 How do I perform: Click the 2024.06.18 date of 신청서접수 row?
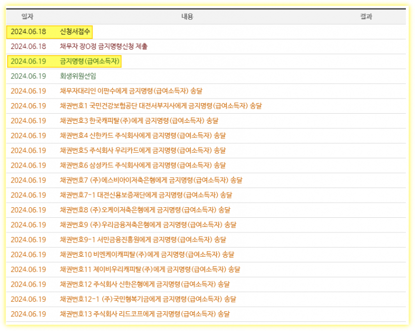pos(28,32)
